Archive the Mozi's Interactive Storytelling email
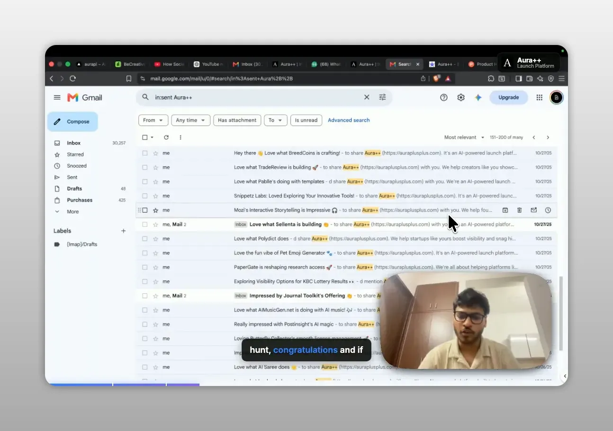This screenshot has width=613, height=431. pyautogui.click(x=505, y=210)
